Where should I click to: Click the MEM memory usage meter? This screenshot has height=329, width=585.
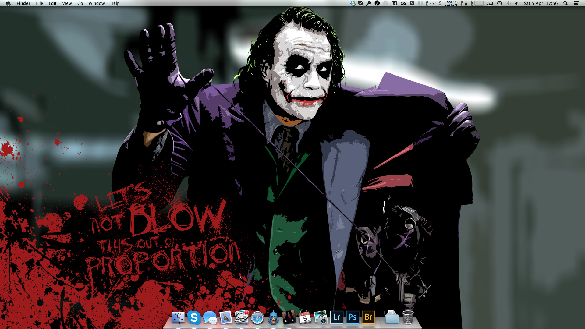(x=464, y=3)
